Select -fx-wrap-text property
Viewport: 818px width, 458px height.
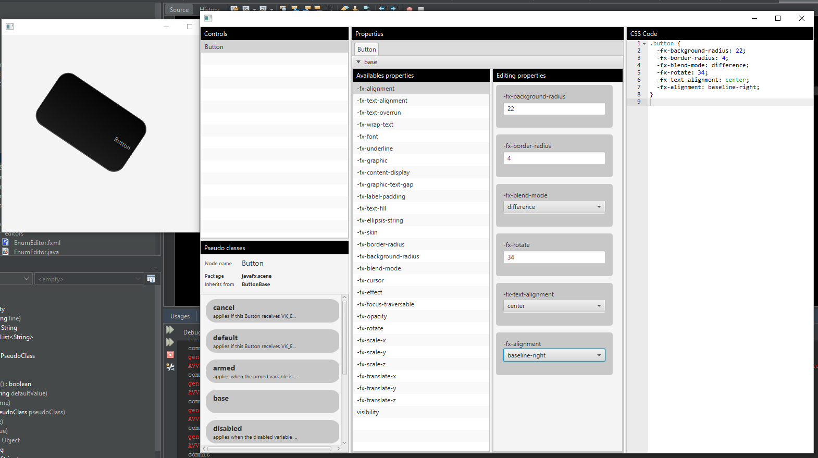point(421,125)
